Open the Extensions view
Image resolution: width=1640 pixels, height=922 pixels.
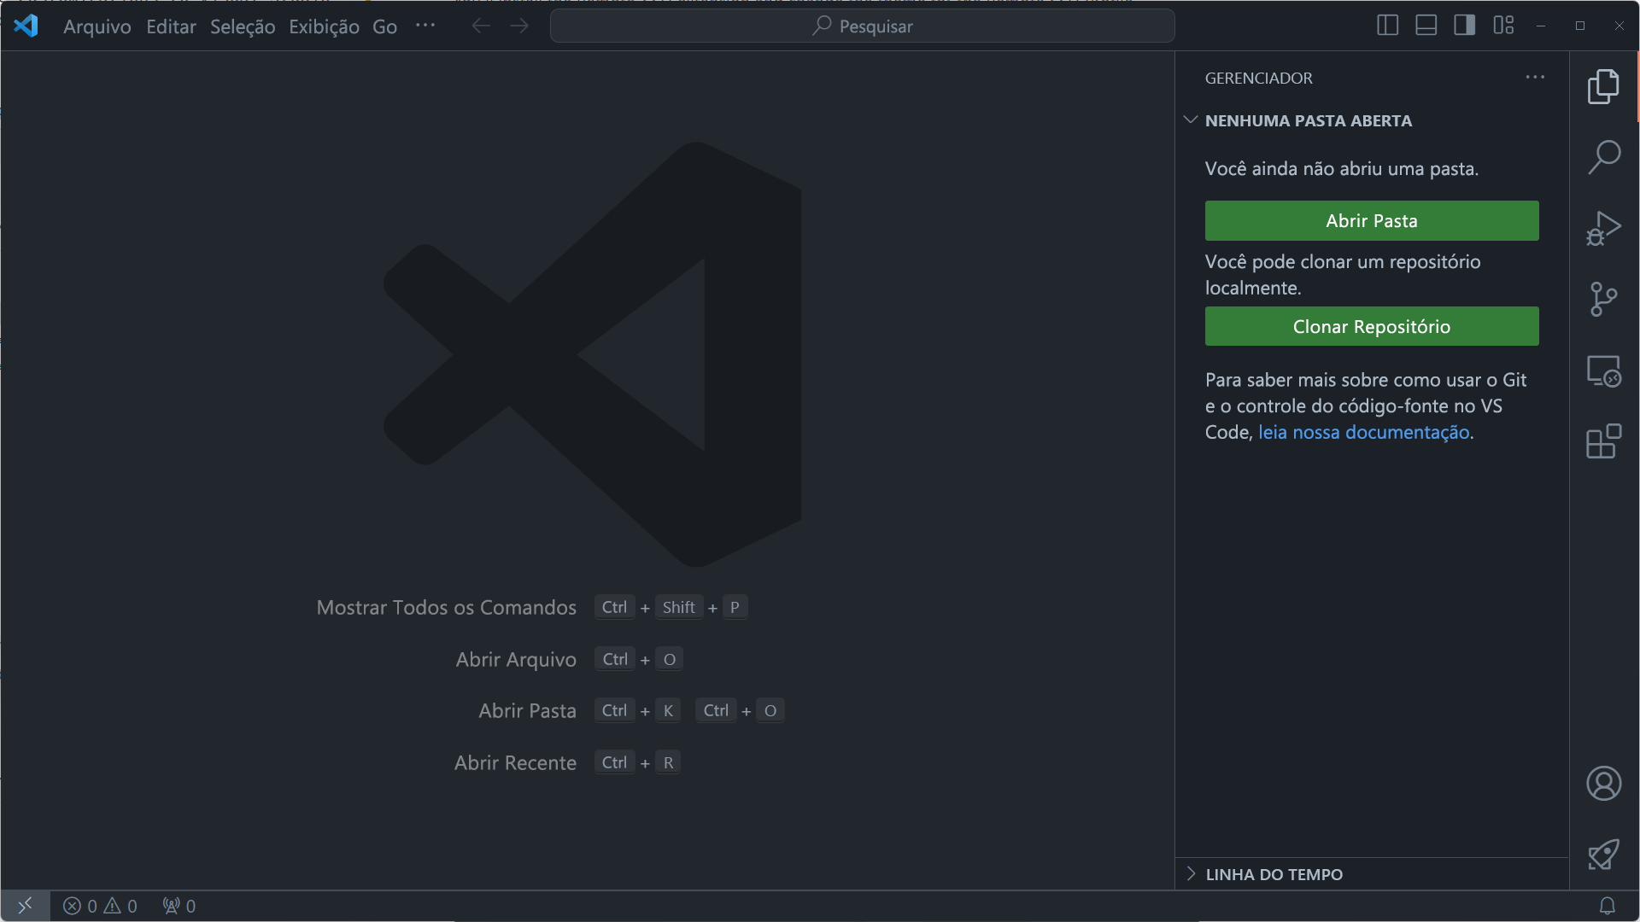coord(1605,441)
